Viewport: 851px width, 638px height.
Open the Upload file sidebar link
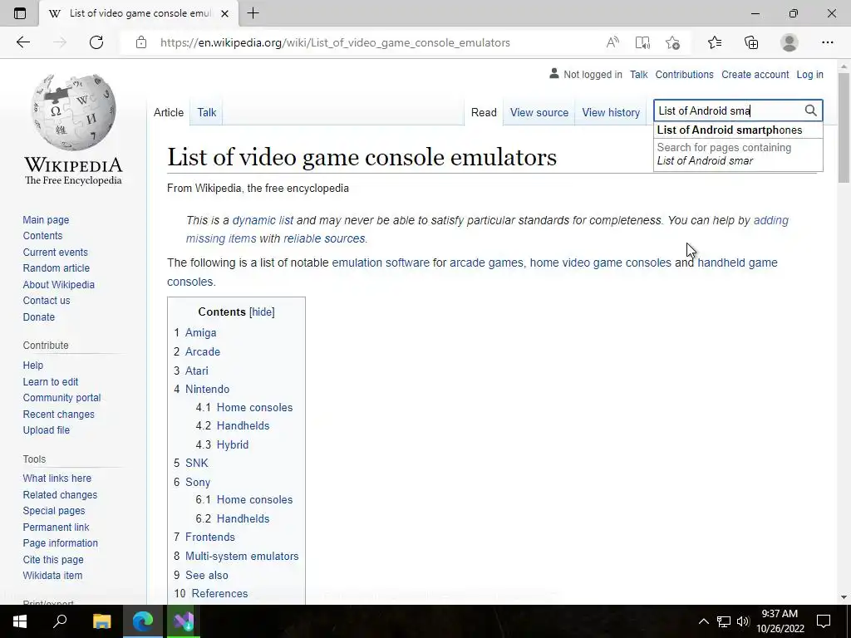coord(47,429)
